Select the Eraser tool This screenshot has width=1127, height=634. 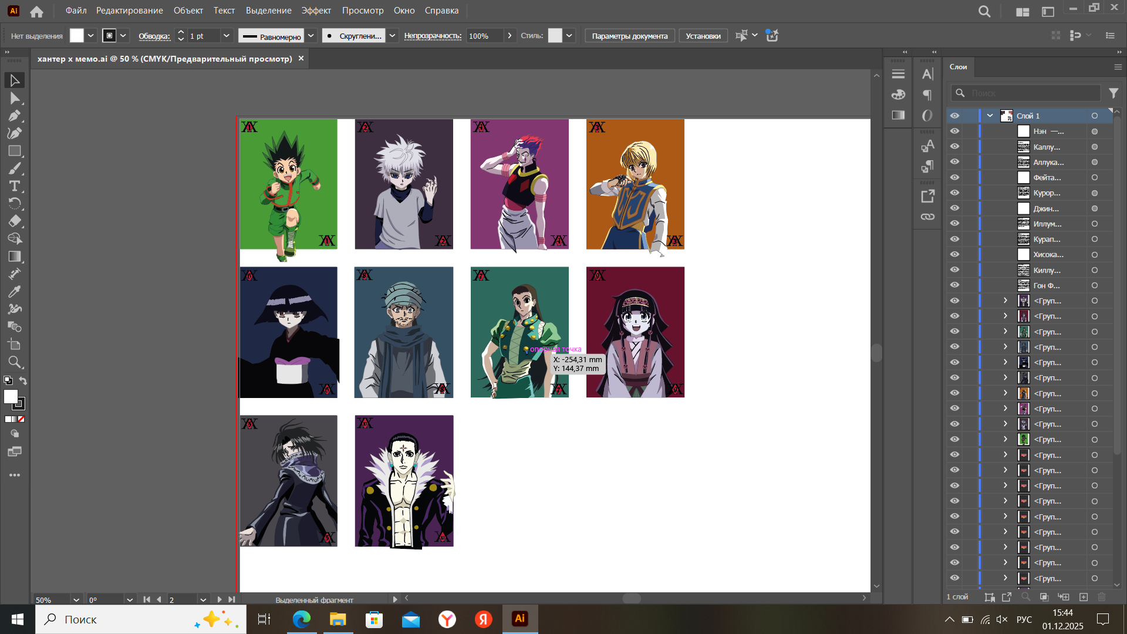[x=15, y=221]
